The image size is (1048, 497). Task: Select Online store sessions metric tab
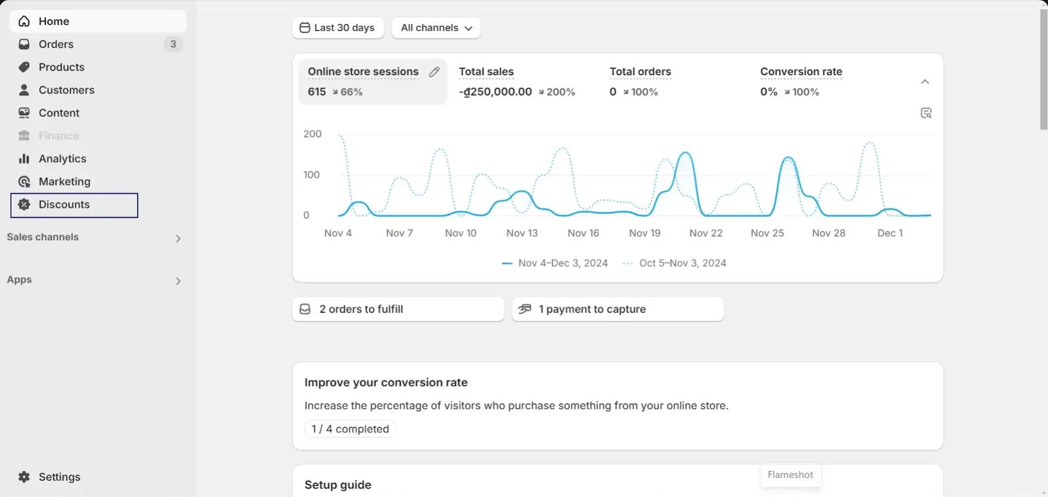[x=373, y=82]
